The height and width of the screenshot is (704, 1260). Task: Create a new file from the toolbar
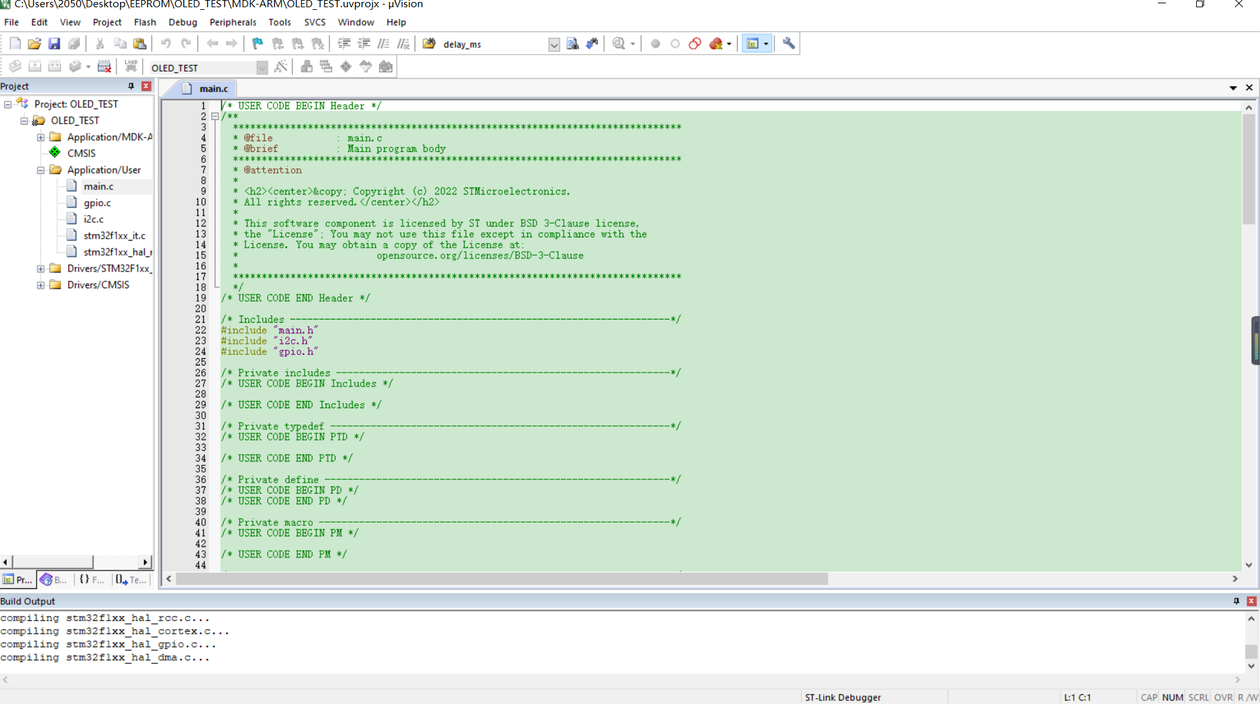tap(14, 44)
